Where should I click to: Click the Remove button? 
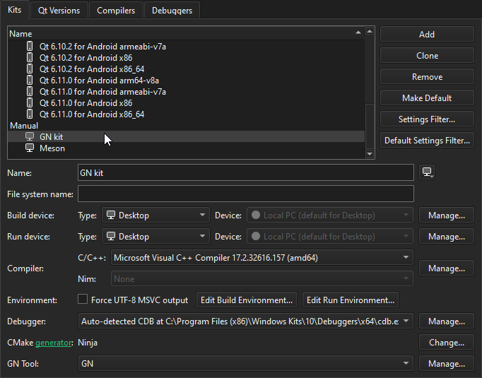coord(427,76)
